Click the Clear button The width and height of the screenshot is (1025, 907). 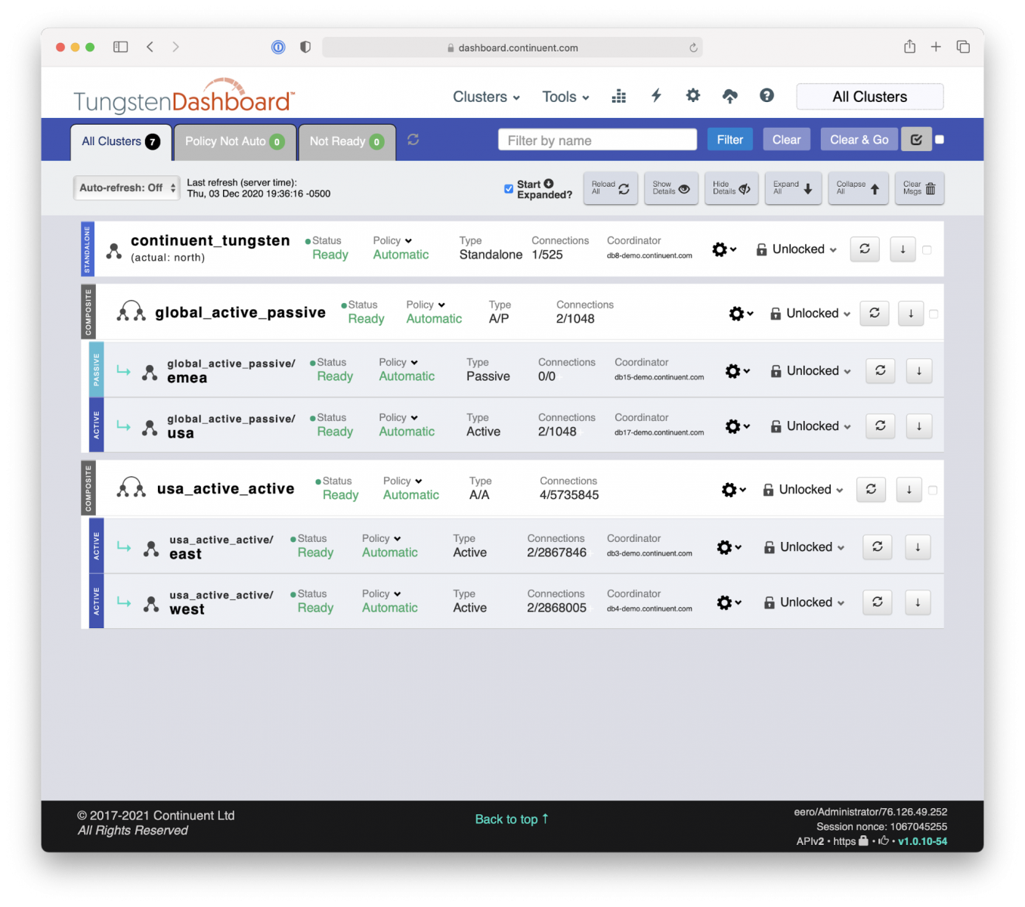coord(786,140)
